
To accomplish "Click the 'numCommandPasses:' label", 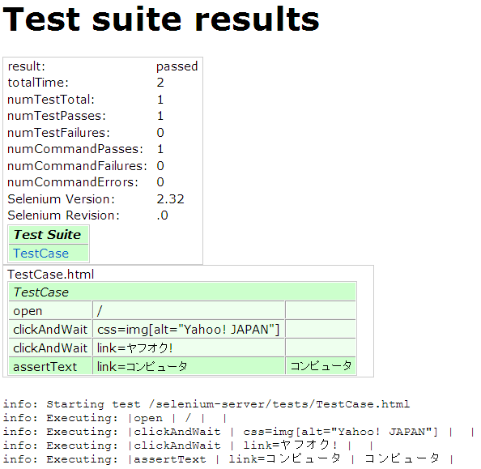I will click(x=75, y=149).
